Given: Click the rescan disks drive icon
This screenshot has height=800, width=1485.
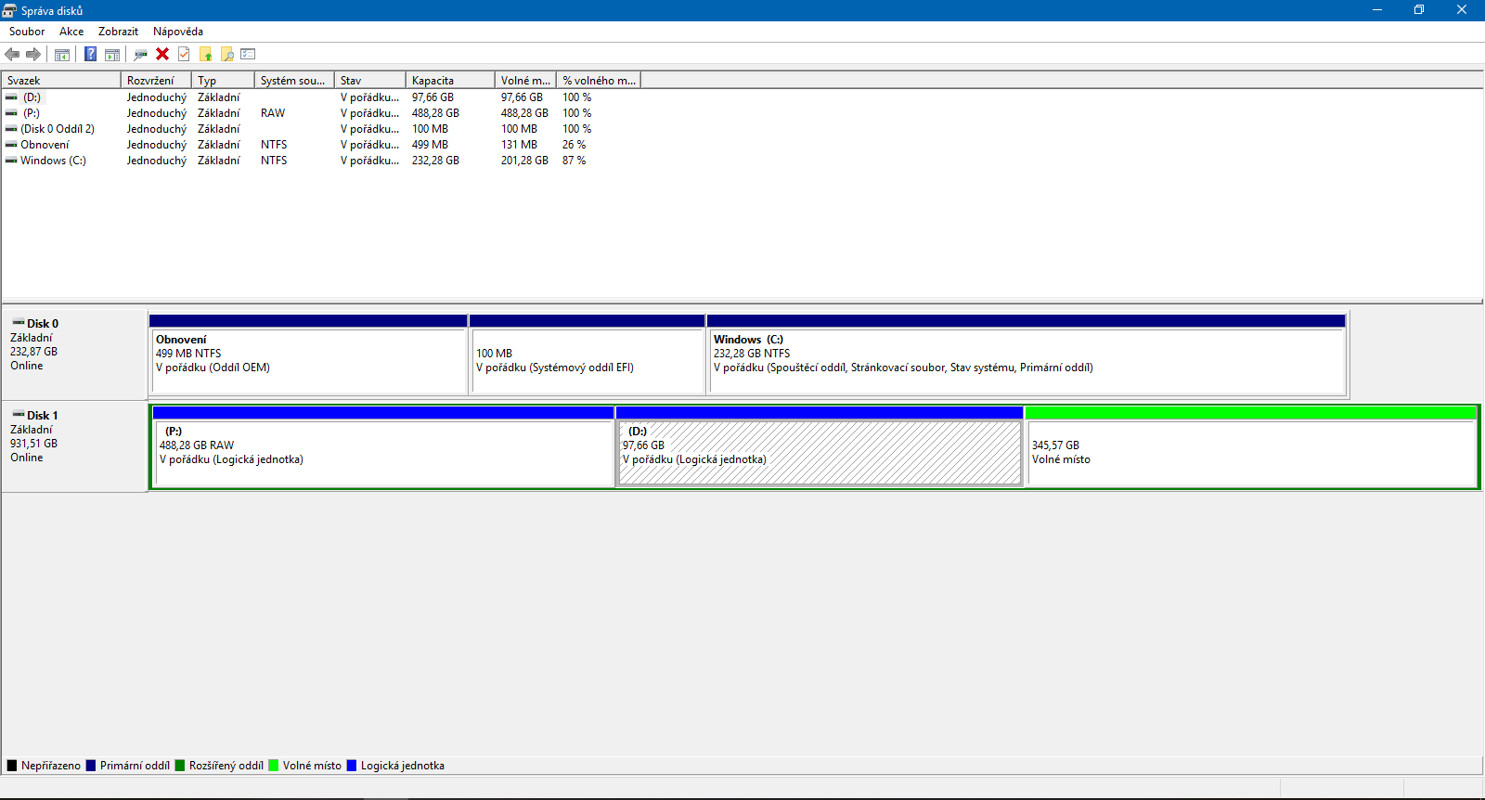Looking at the screenshot, I should point(141,54).
